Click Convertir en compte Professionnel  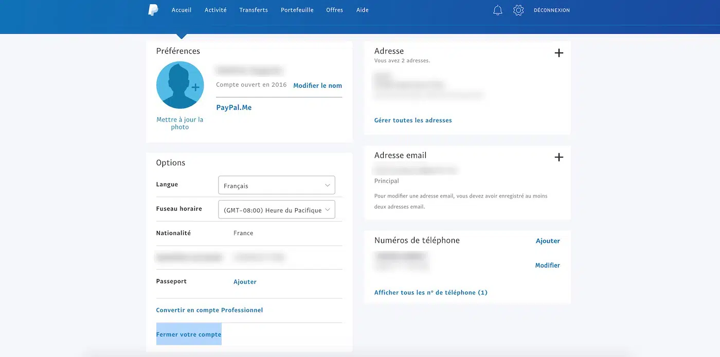[x=209, y=310]
